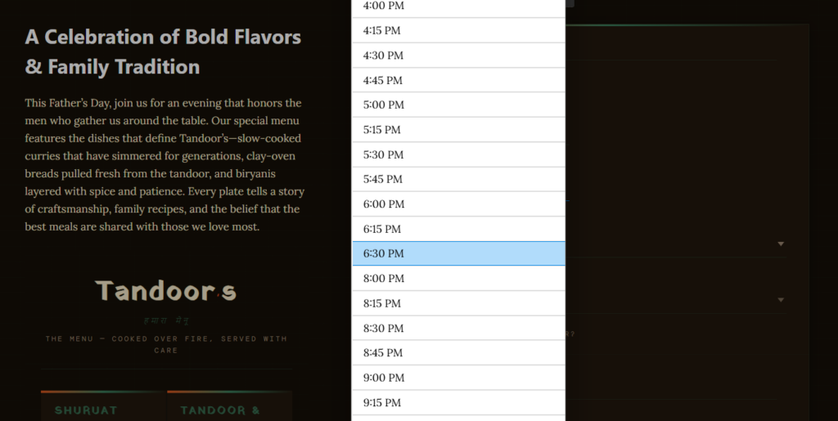Choose the 5:15 PM option
Viewport: 838px width, 421px height.
click(458, 130)
